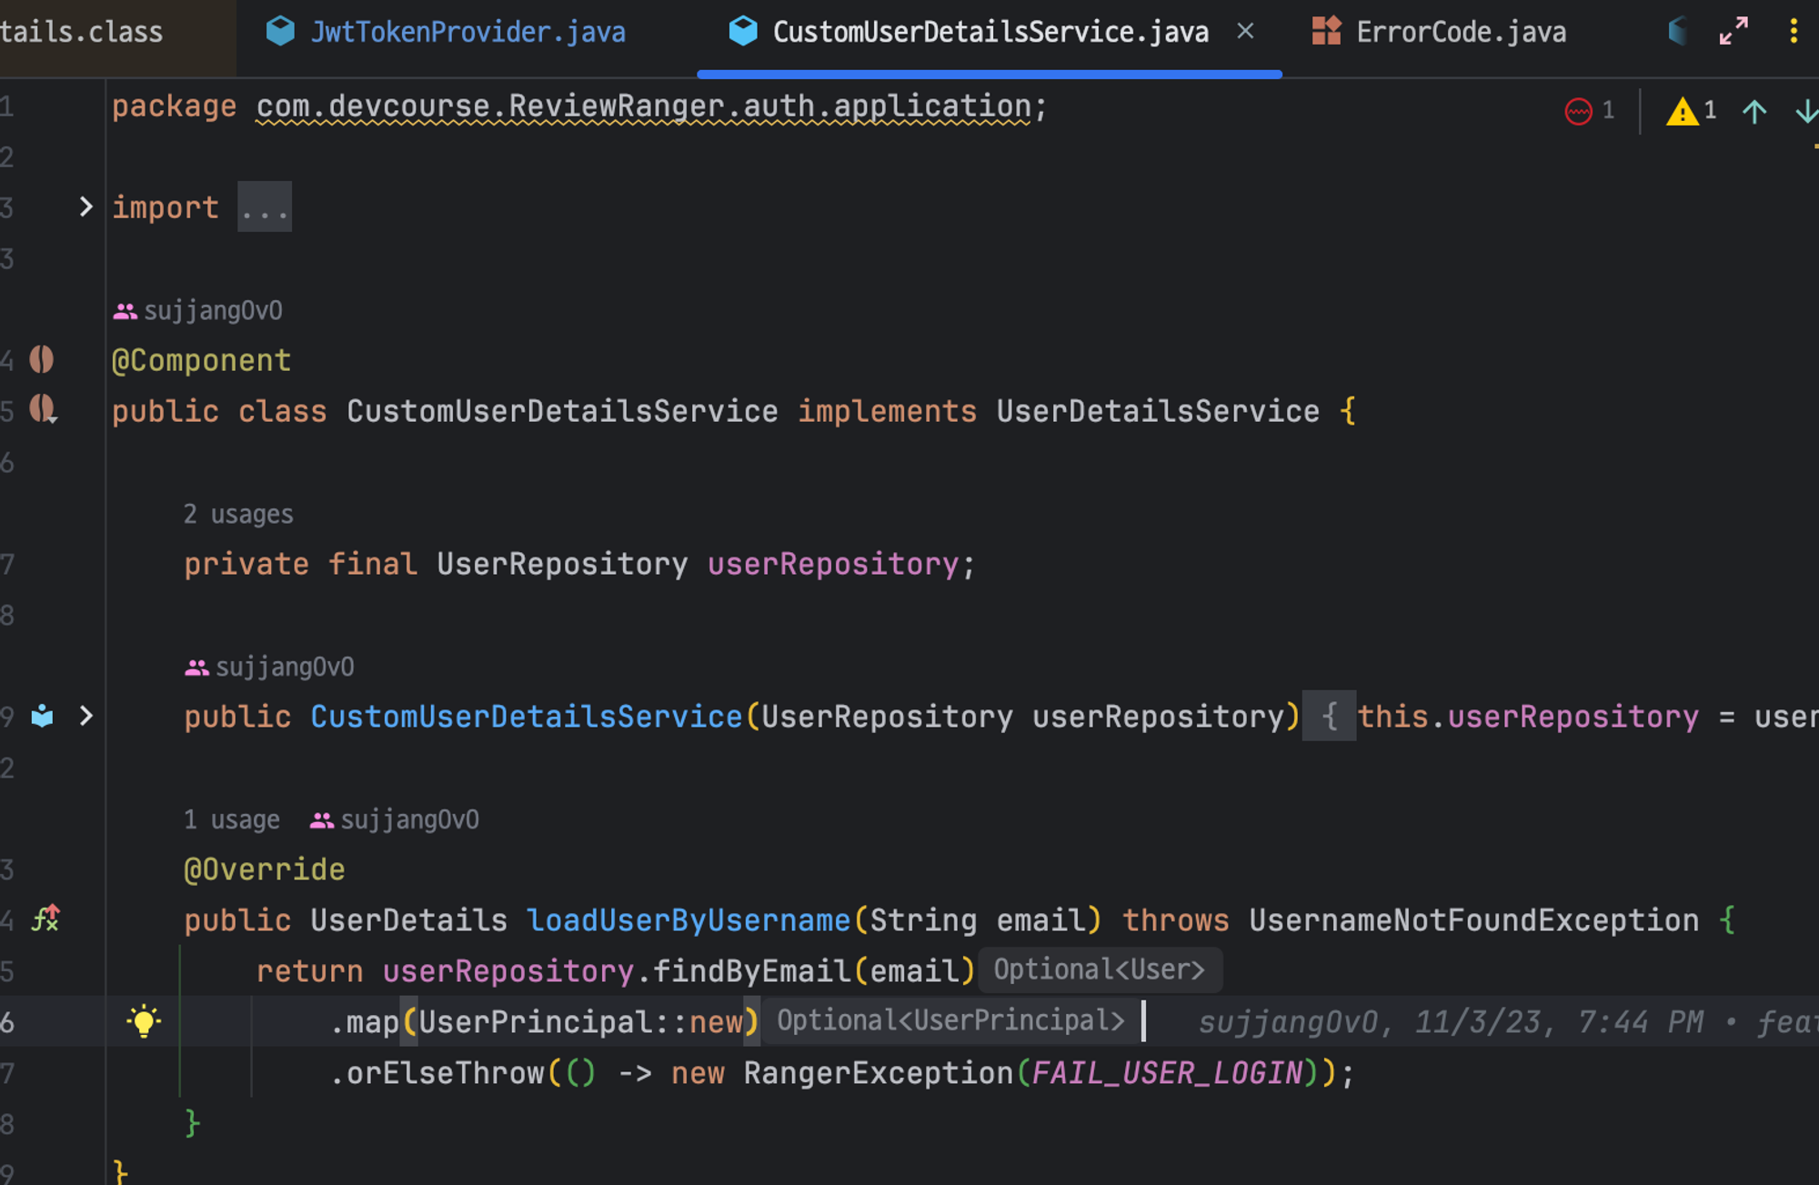Viewport: 1819px width, 1185px height.
Task: Unfold the import ellipsis placeholder
Action: tap(265, 207)
